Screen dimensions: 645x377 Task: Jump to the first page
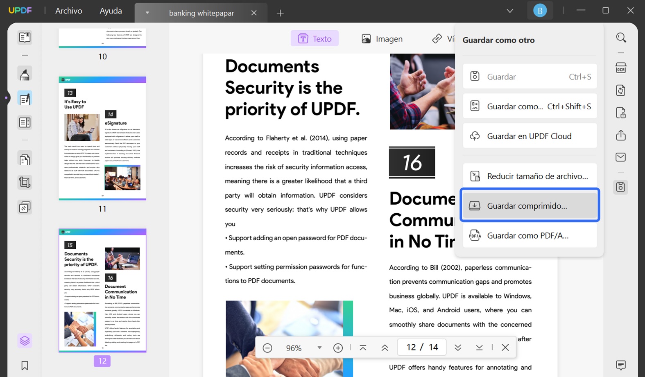363,348
